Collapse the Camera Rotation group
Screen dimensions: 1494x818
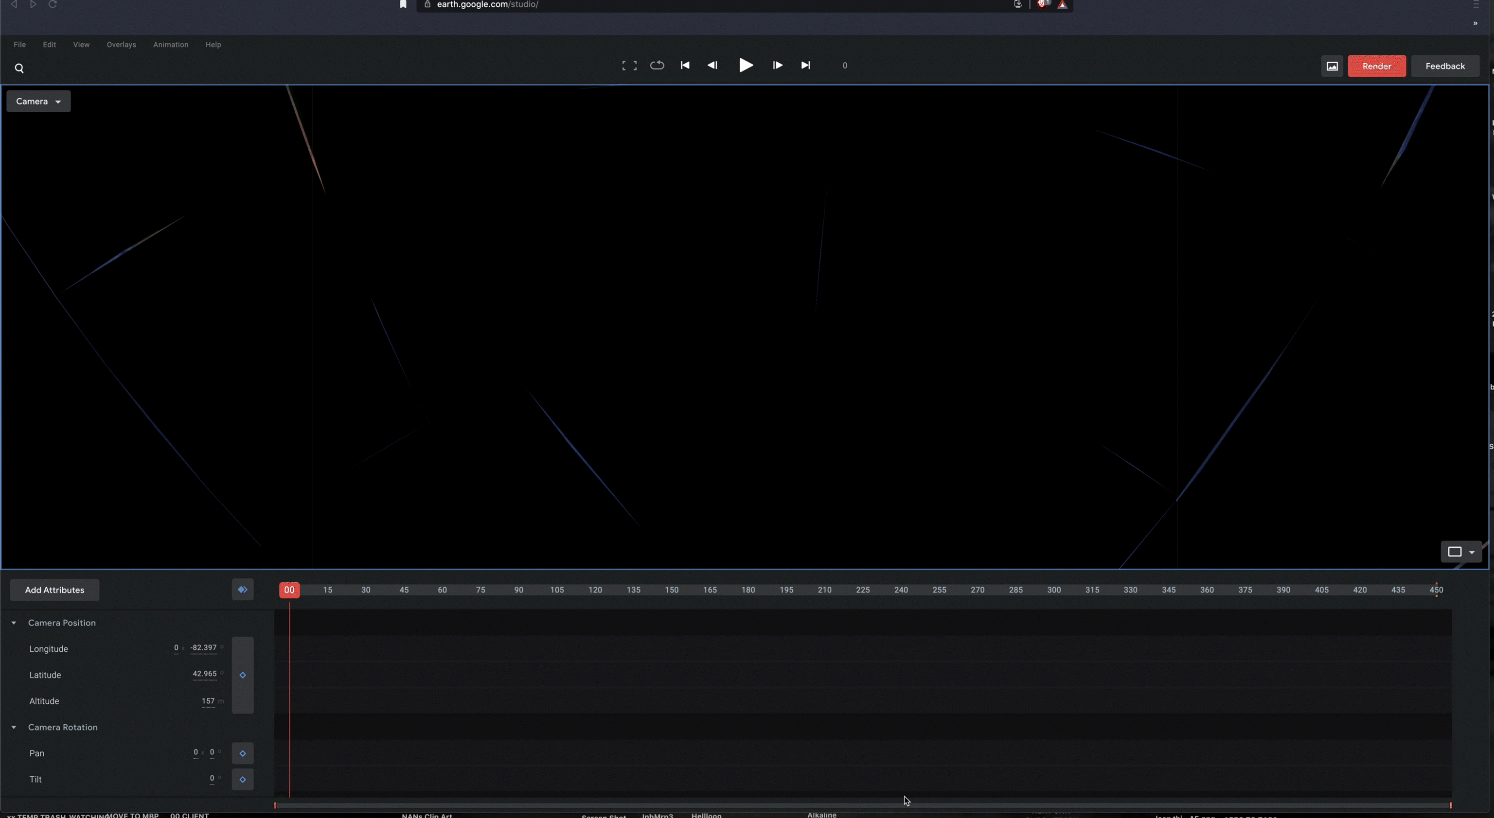(14, 727)
